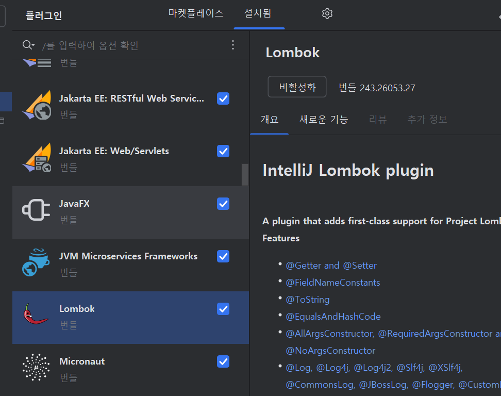Open the @CommonsLog link

click(x=321, y=385)
